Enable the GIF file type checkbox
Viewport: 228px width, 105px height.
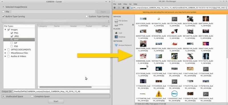(x=12, y=43)
